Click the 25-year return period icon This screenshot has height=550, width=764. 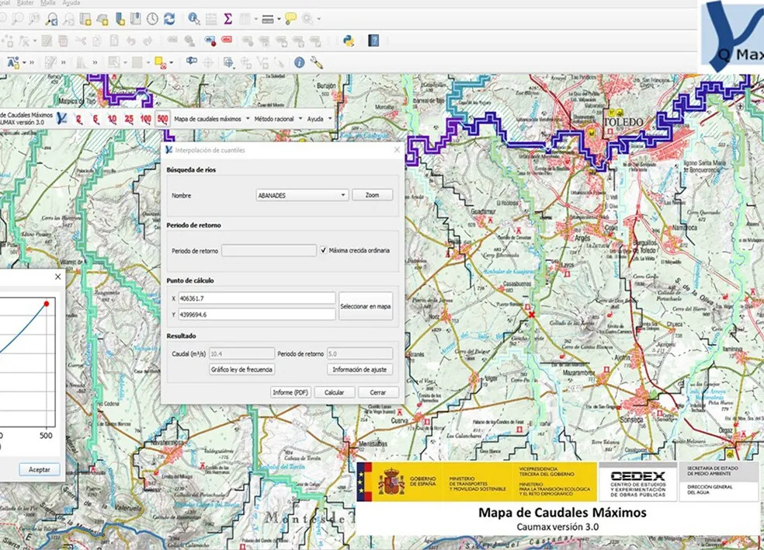tap(129, 119)
